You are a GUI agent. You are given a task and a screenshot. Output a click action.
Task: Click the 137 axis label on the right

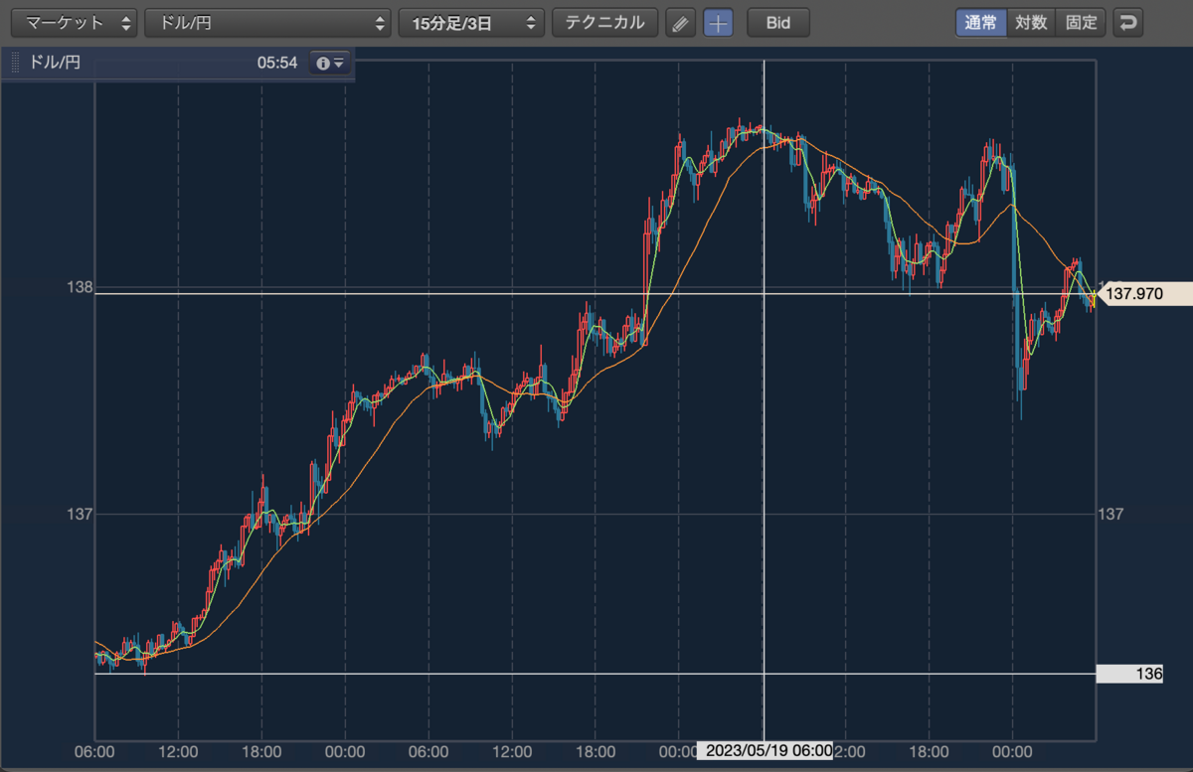(x=1110, y=514)
